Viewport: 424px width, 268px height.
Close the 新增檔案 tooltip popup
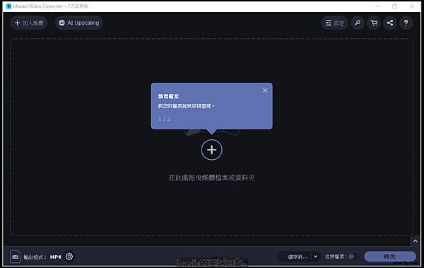(265, 91)
